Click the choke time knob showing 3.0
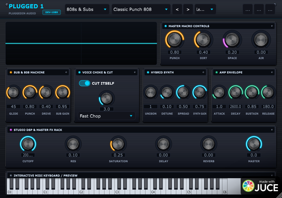This screenshot has width=282, height=198. pos(106,98)
